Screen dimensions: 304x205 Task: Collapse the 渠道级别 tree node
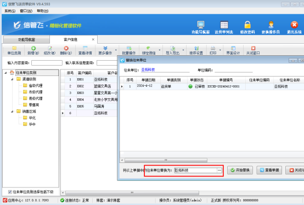click(x=12, y=79)
